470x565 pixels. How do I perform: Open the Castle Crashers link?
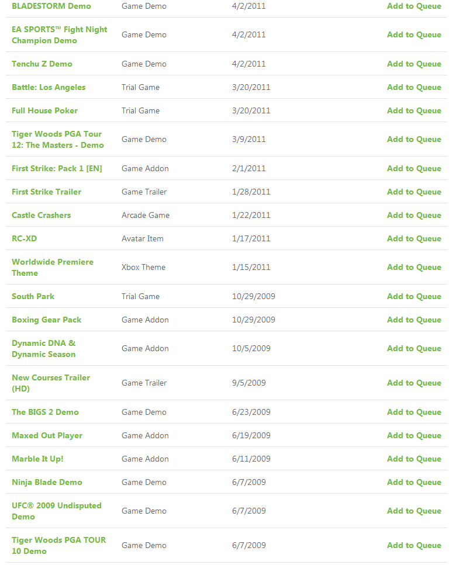[x=41, y=216]
